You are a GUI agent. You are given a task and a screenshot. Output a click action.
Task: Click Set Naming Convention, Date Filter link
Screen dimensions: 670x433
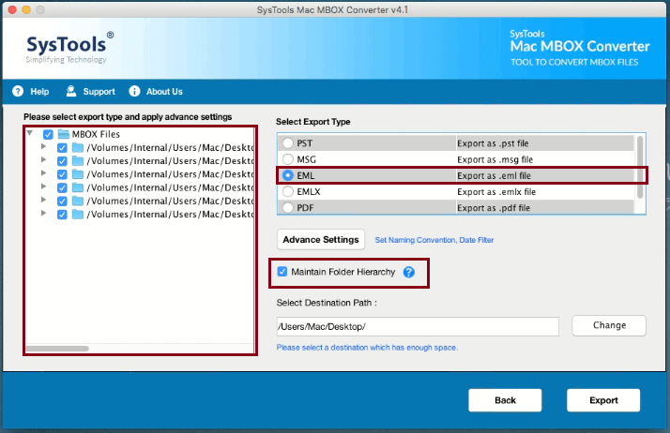[x=434, y=240]
